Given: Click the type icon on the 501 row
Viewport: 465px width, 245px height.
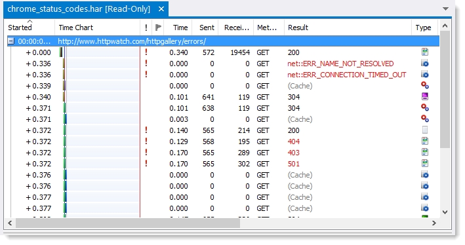Looking at the screenshot, I should point(425,164).
